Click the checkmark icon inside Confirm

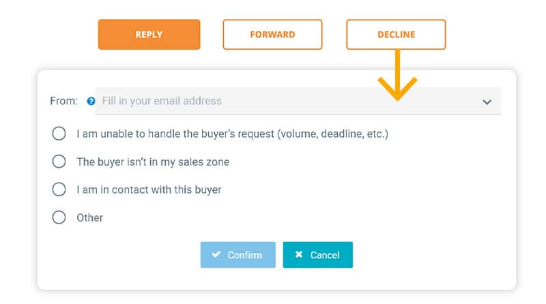click(216, 254)
